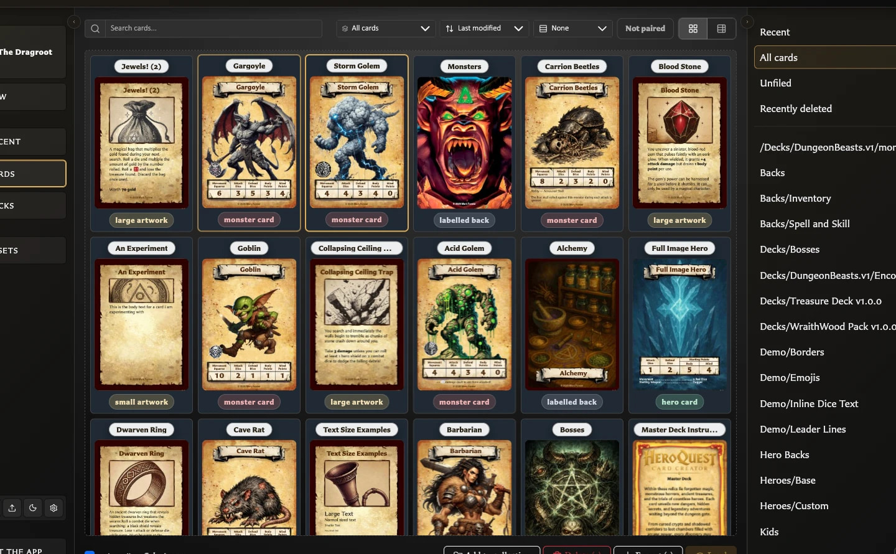
Task: Toggle dark mode moon icon
Action: [x=33, y=508]
